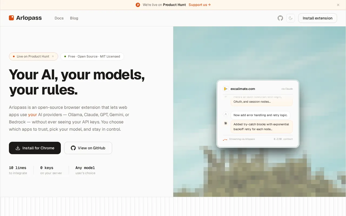The image size is (346, 216).
Task: Dismiss the Product Hunt announcement banner
Action: point(338,5)
